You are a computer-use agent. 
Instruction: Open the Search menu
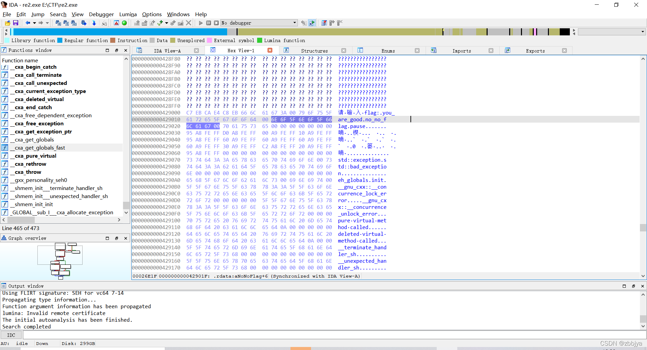[x=58, y=14]
